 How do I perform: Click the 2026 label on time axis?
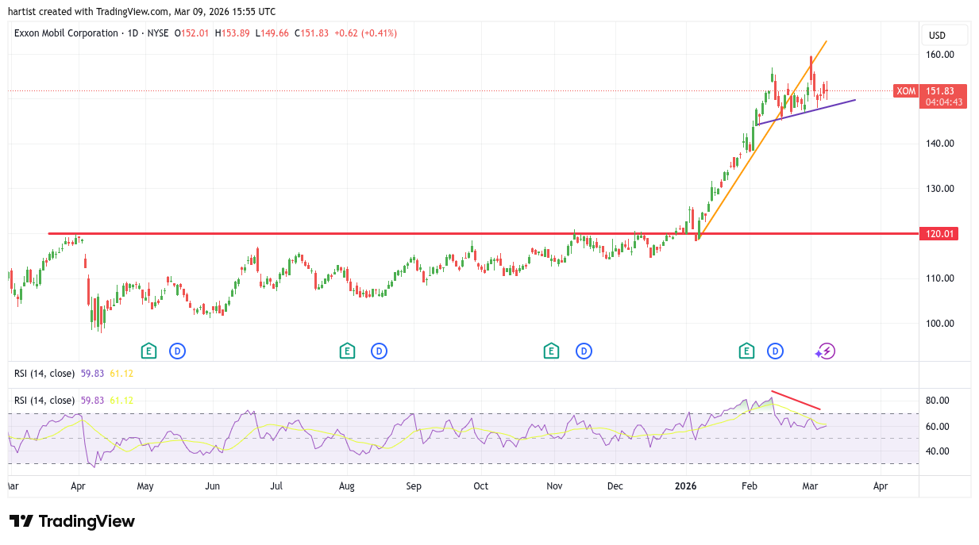coord(684,486)
